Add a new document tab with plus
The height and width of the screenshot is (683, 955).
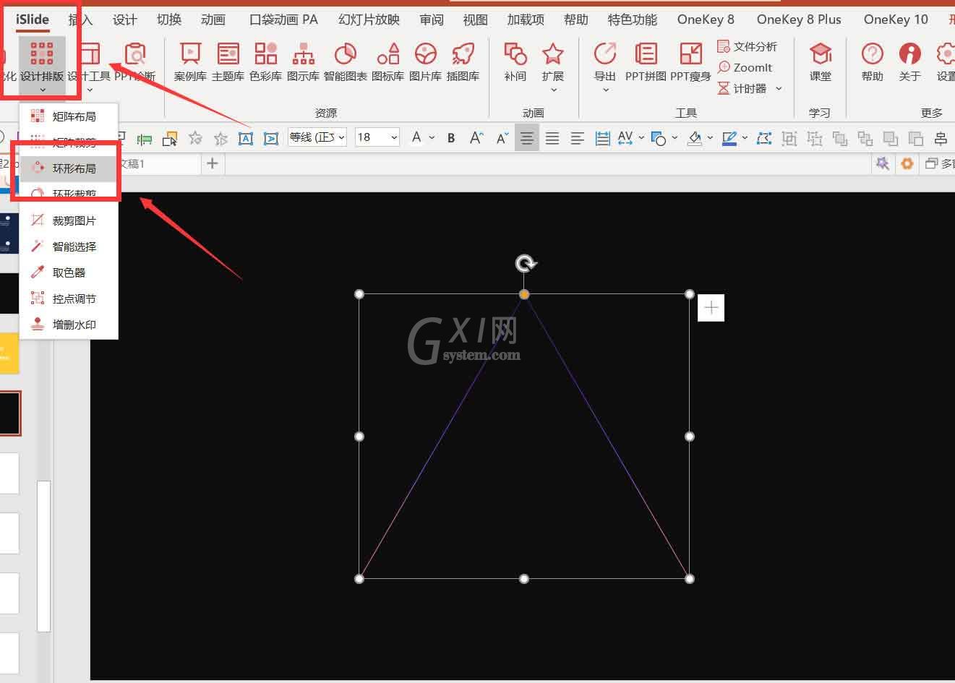(212, 163)
